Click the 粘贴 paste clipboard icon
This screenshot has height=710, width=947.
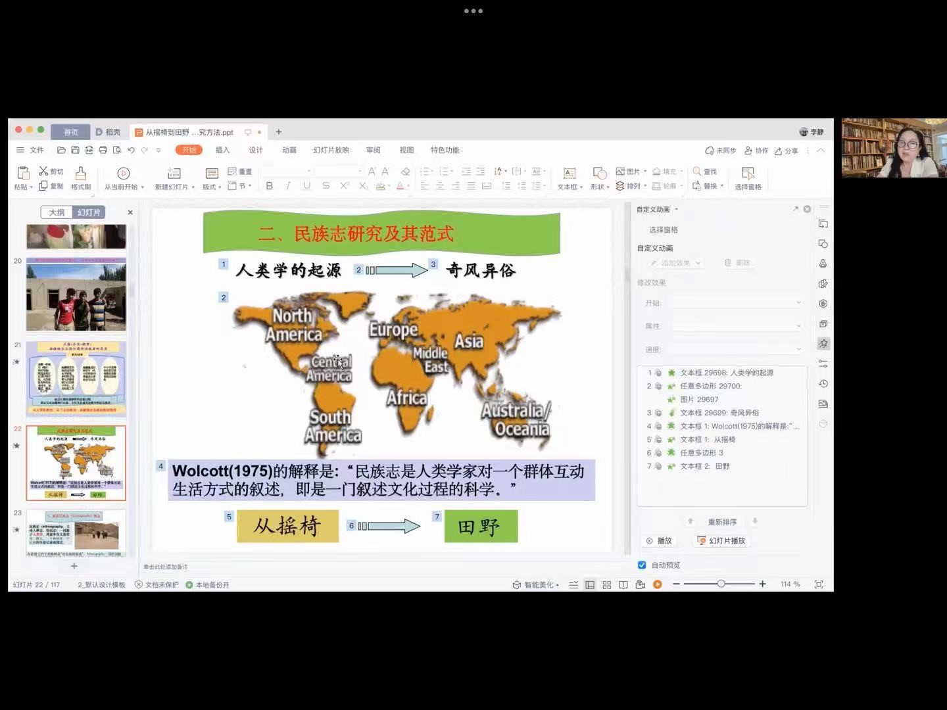[23, 173]
